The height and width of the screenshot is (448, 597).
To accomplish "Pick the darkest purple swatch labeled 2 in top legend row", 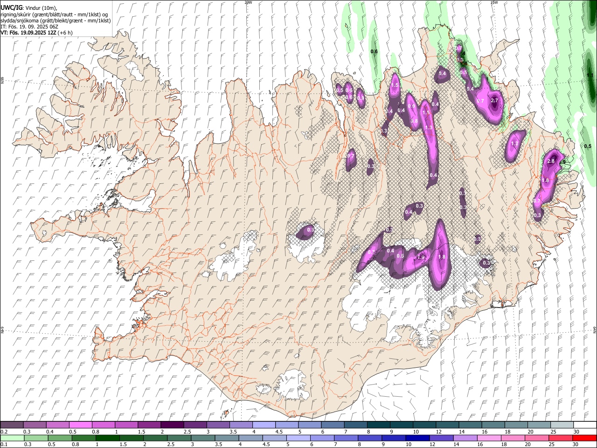I will (172, 425).
